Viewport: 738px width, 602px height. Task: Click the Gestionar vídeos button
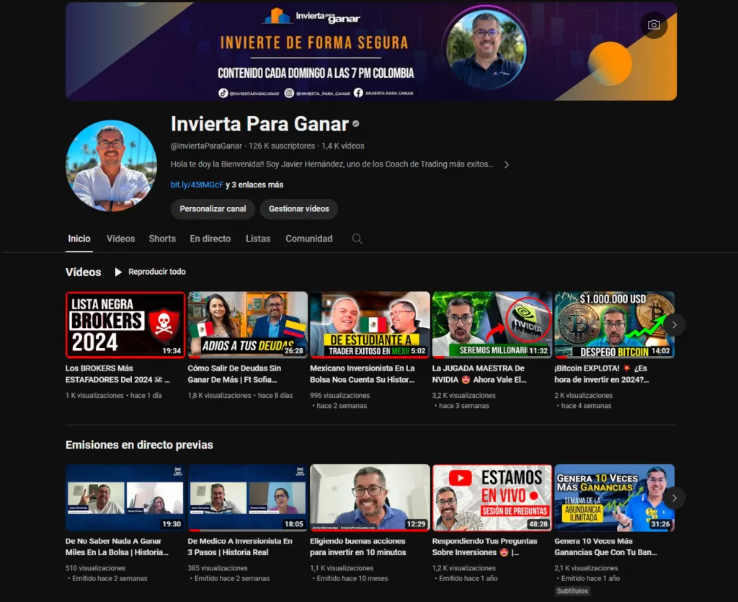(299, 209)
